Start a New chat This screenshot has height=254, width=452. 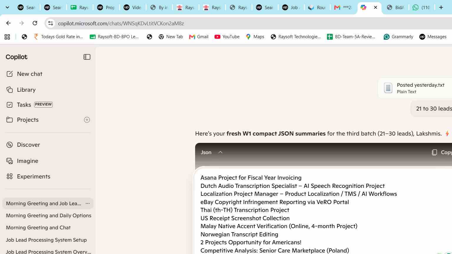[24, 74]
